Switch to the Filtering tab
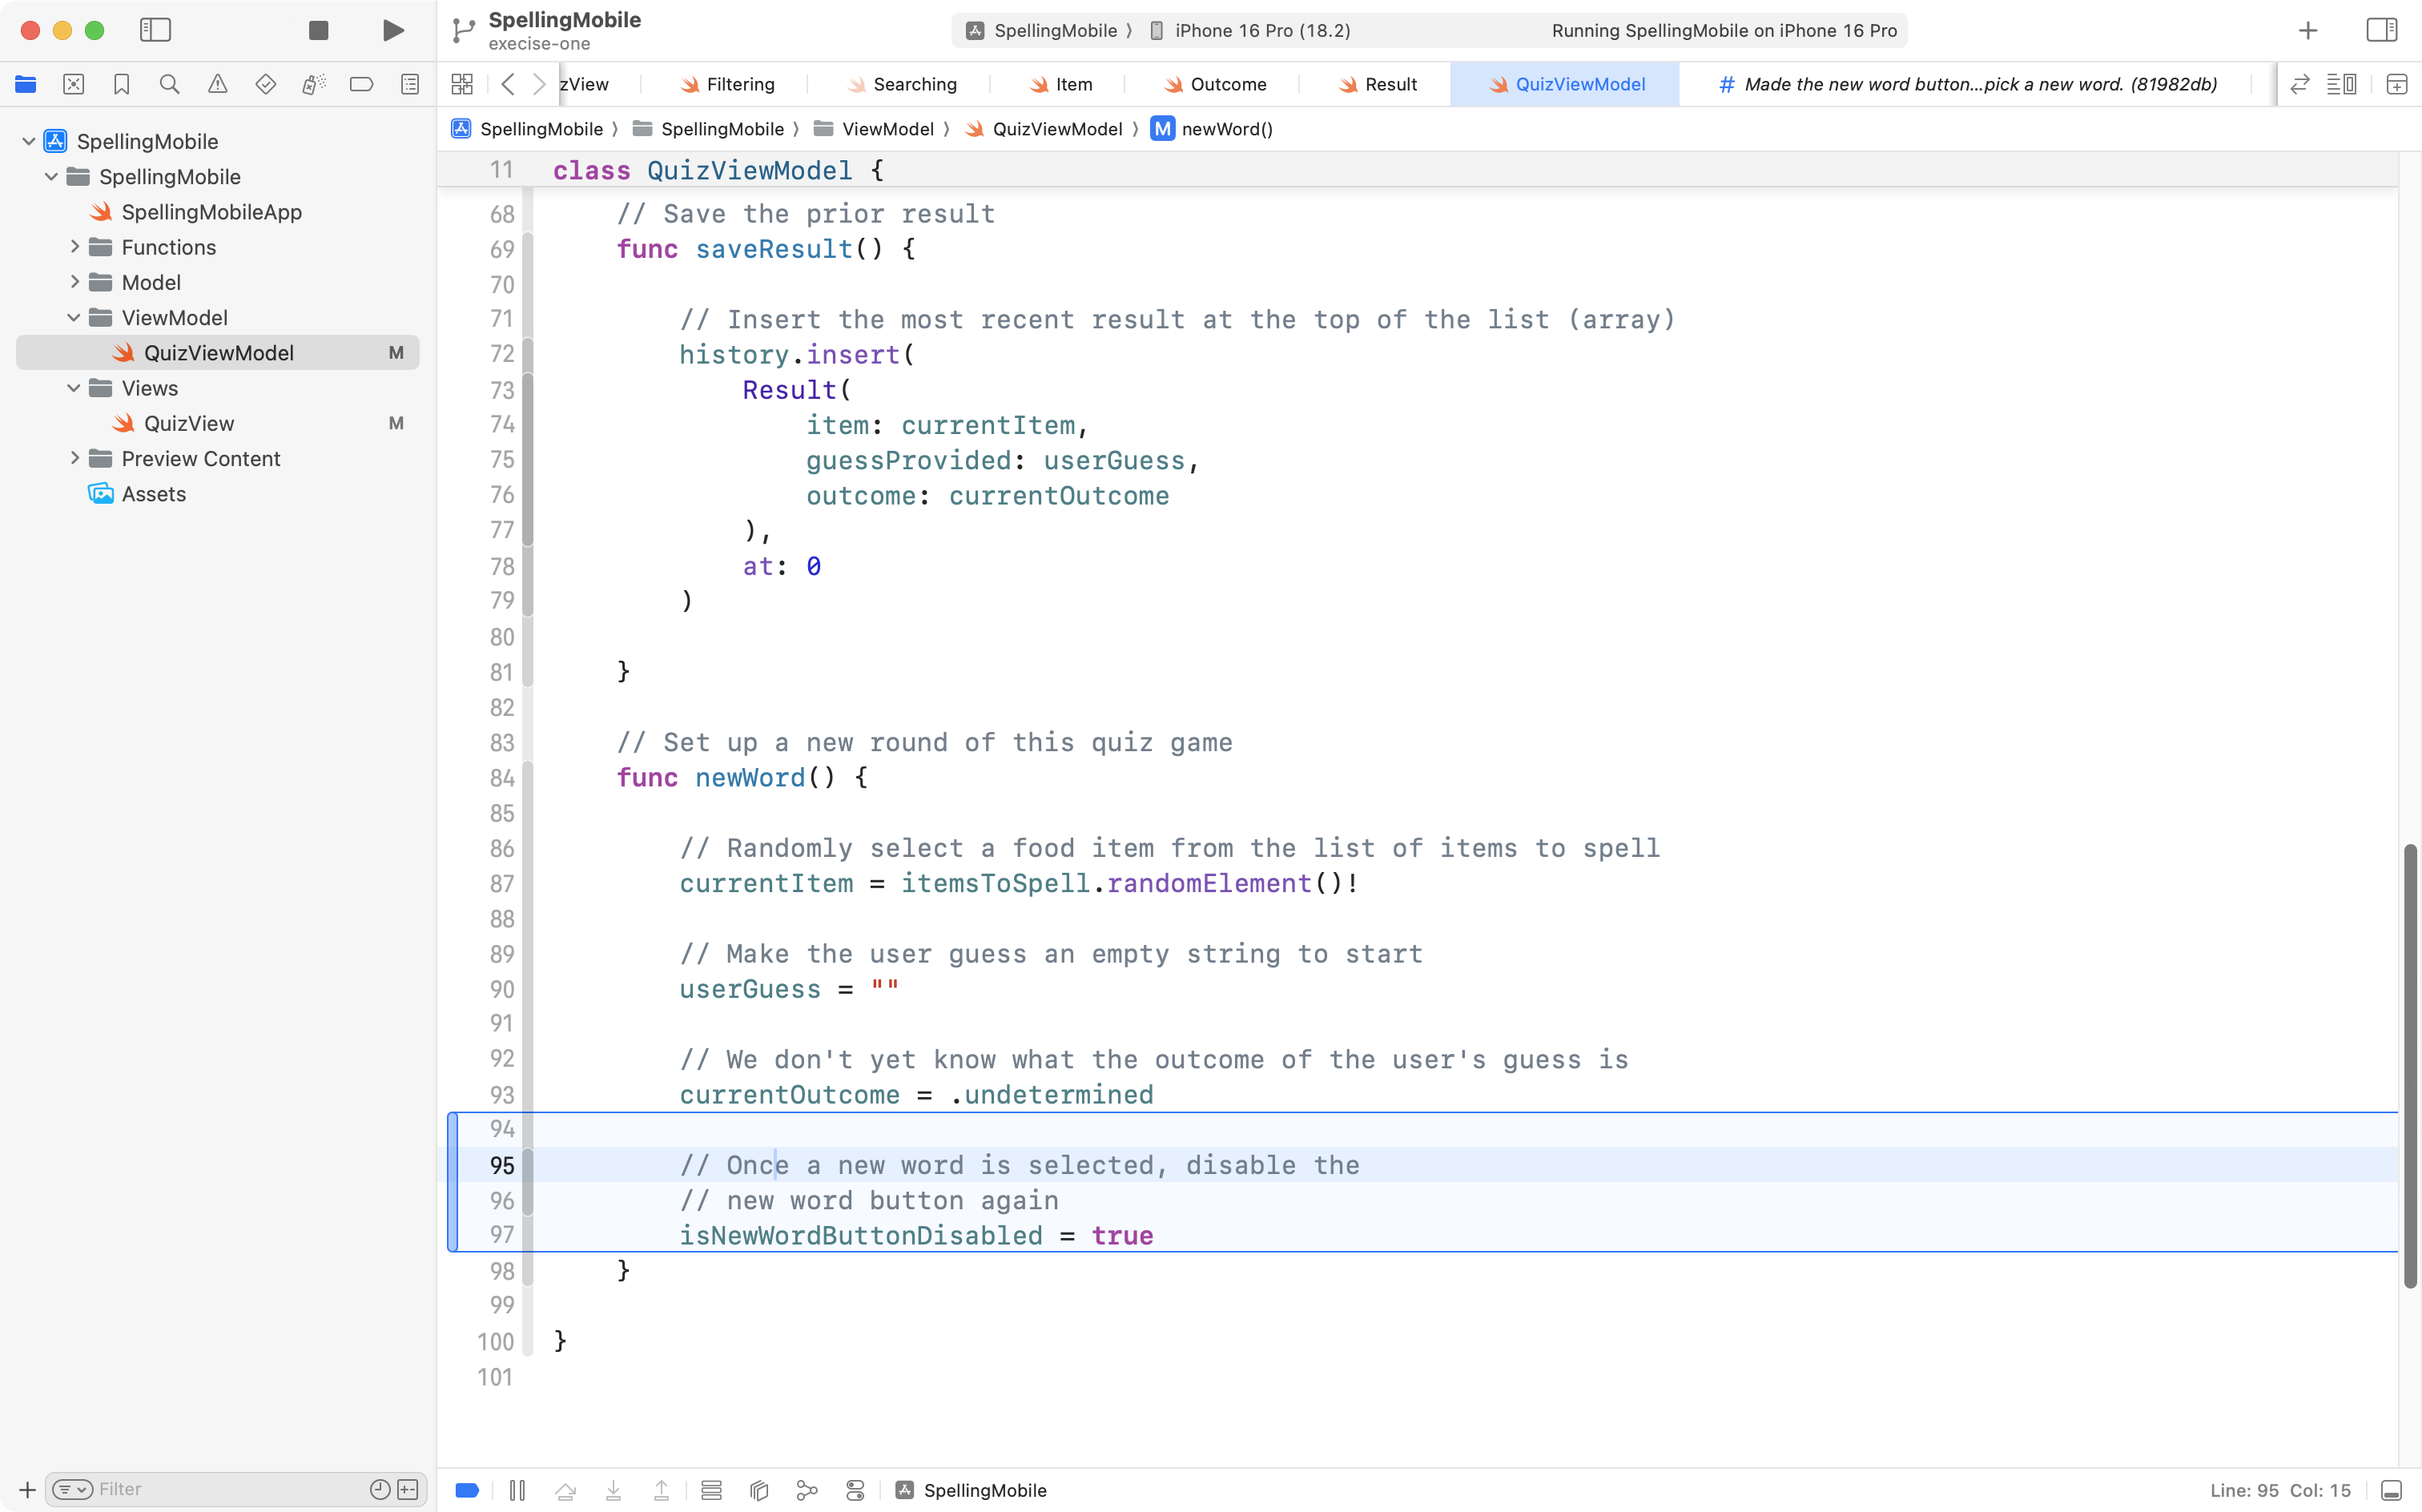Viewport: 2422px width, 1512px height. 739,84
